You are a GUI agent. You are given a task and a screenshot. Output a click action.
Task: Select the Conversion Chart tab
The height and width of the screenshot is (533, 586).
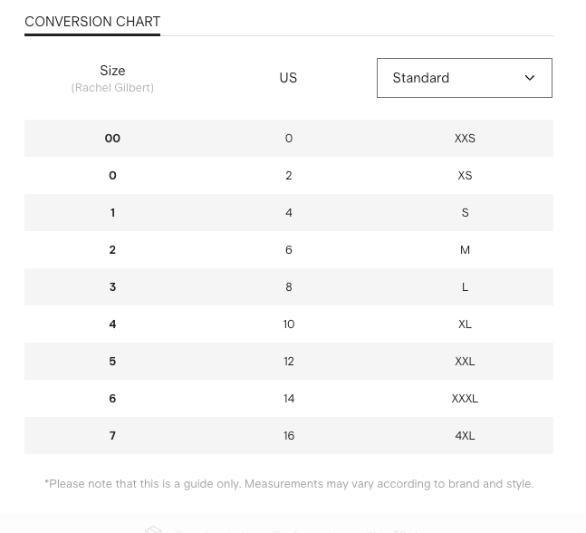(92, 22)
